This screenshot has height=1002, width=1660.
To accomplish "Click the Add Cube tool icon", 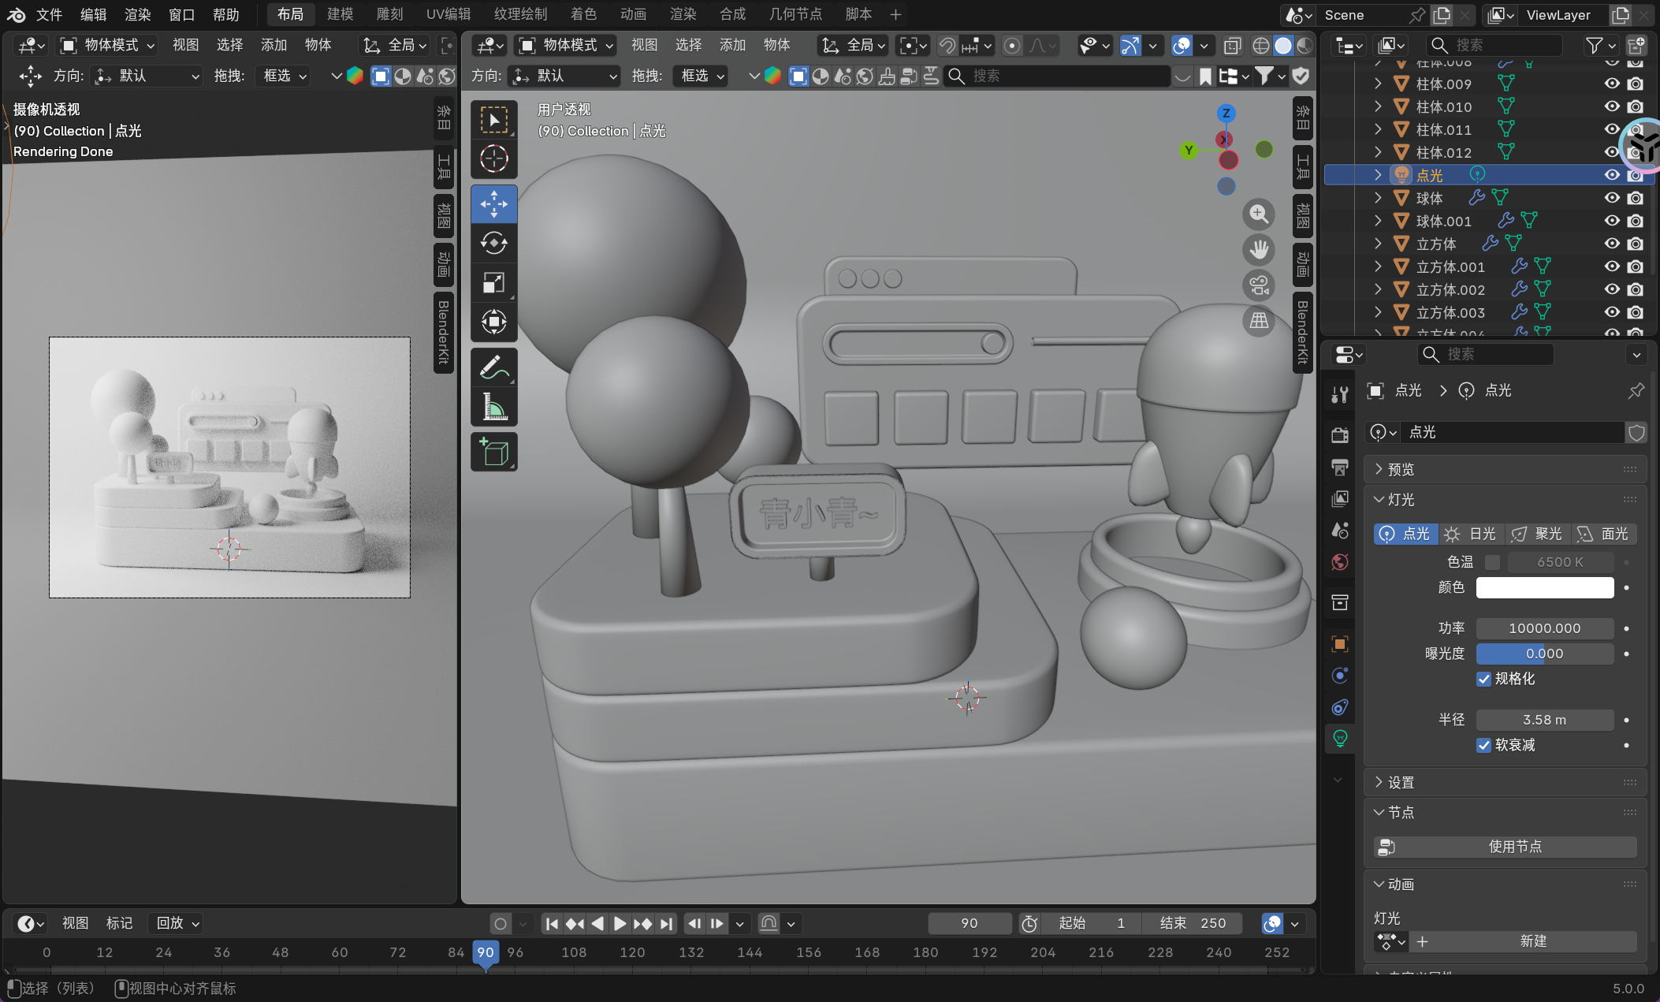I will [494, 453].
